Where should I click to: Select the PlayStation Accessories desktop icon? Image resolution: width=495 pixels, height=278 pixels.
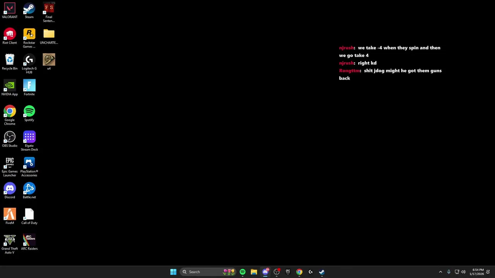click(x=29, y=167)
